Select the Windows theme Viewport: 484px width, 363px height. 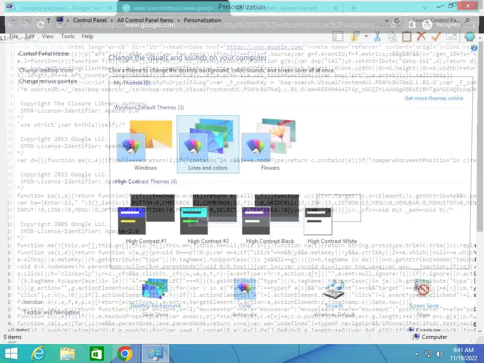coord(146,145)
